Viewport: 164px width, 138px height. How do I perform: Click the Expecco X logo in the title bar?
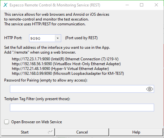point(5,5)
